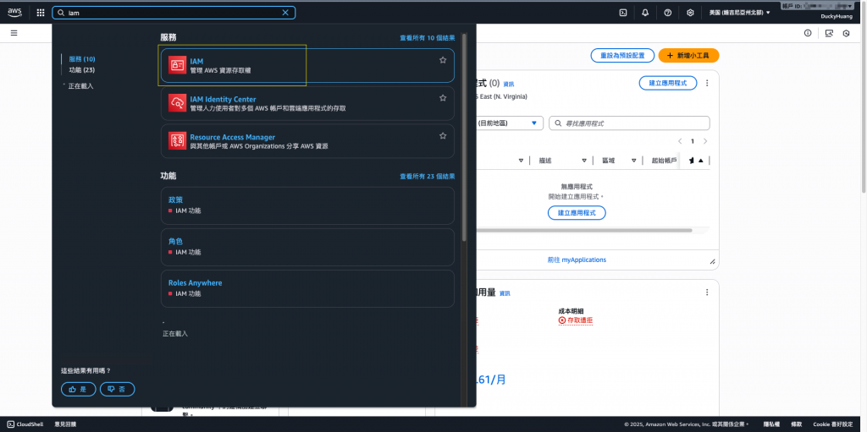Image resolution: width=867 pixels, height=432 pixels.
Task: Click 重設為預設配置 button
Action: 622,56
